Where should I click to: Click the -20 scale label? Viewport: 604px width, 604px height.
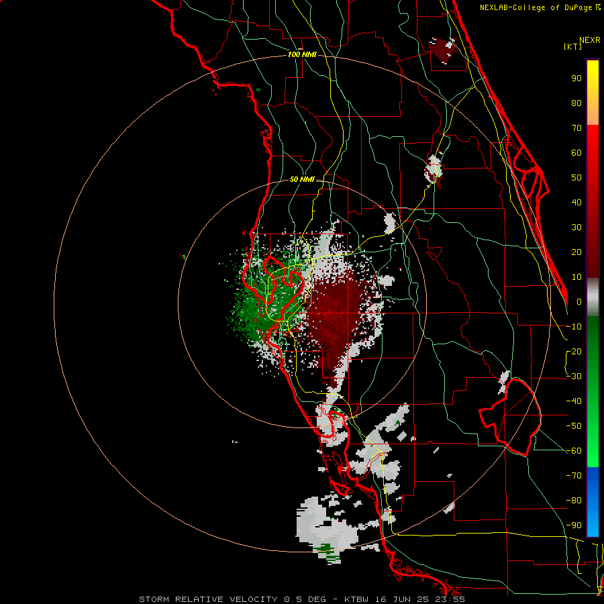[574, 351]
